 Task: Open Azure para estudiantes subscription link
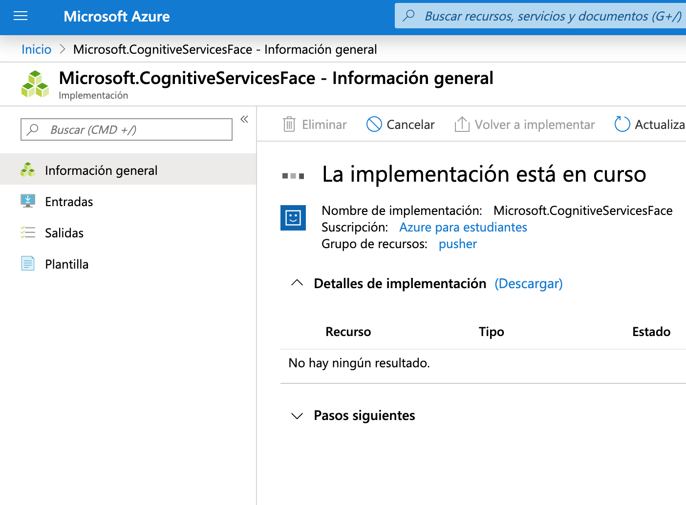click(463, 227)
